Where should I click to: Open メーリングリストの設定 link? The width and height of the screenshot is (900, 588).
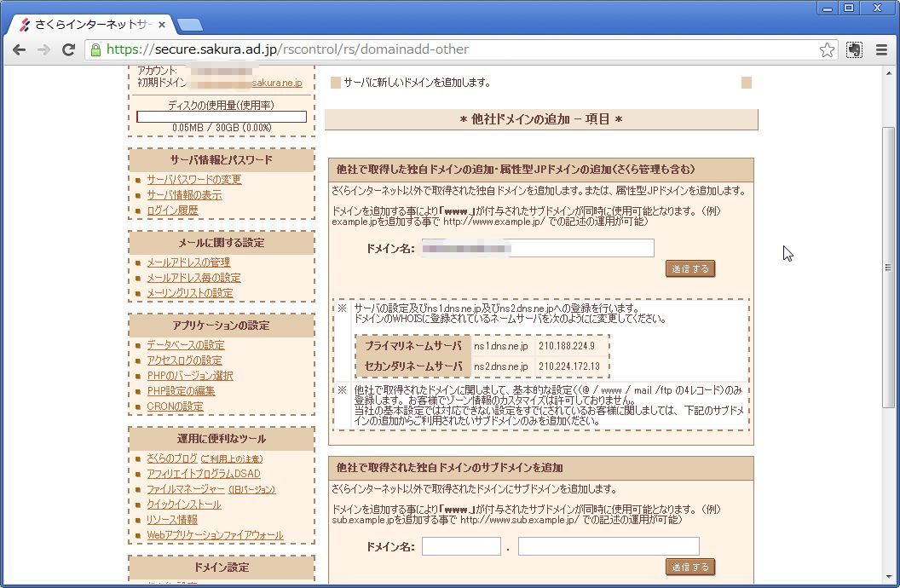click(x=190, y=293)
